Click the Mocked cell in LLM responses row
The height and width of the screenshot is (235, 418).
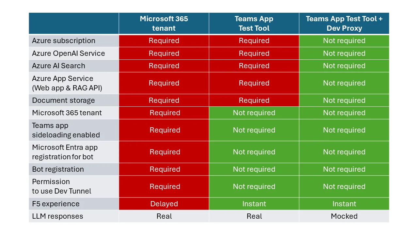[344, 216]
